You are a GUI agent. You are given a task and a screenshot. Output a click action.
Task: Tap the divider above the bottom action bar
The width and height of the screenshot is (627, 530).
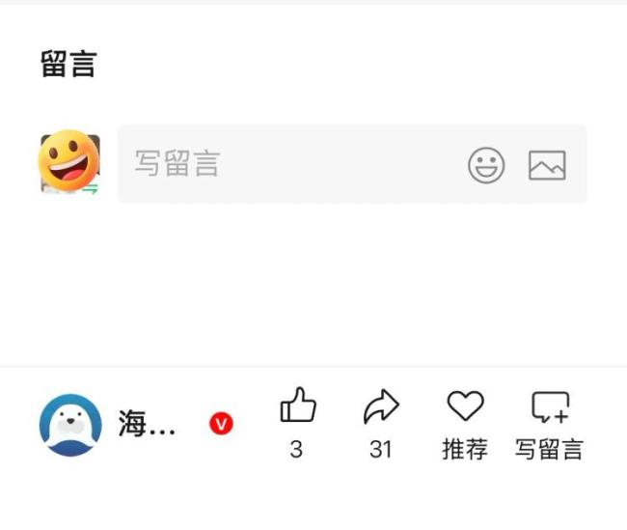pos(313,366)
